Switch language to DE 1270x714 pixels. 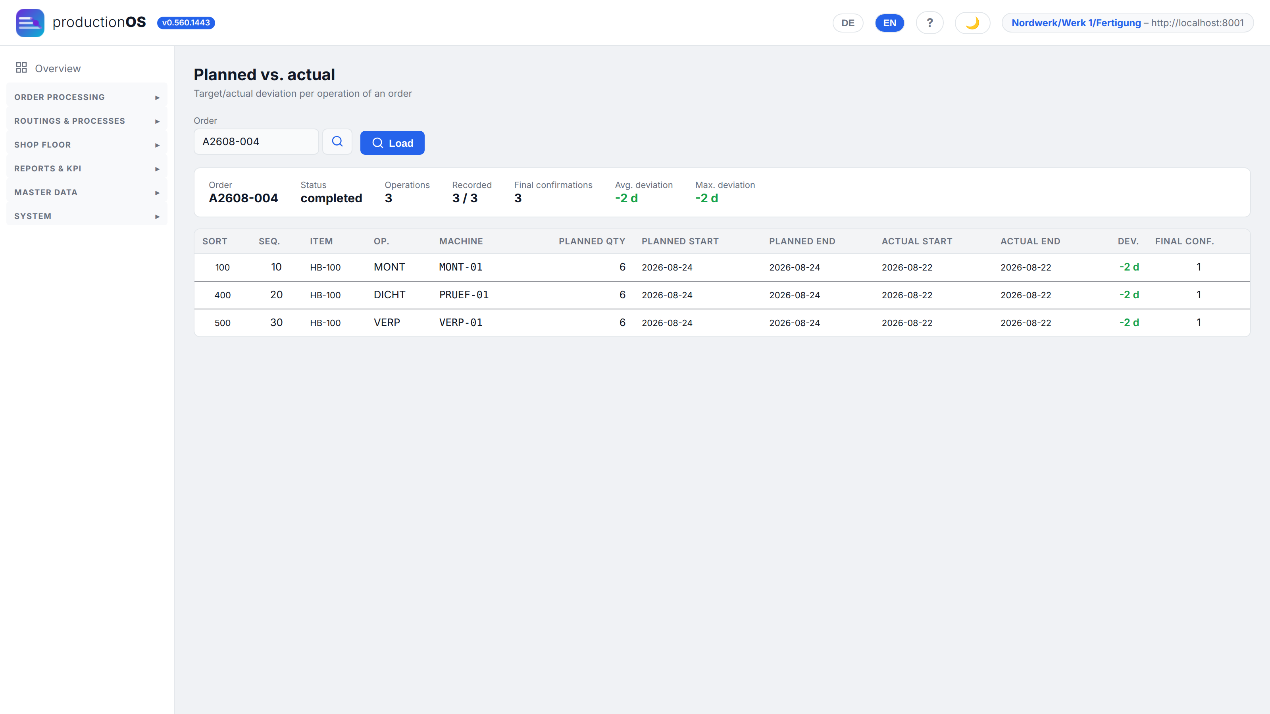tap(848, 23)
